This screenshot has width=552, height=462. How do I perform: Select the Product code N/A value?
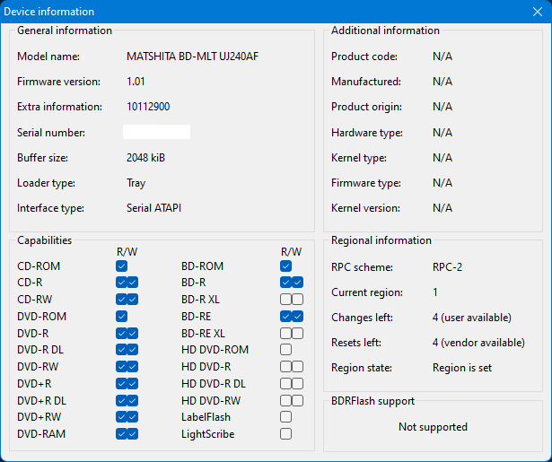click(442, 57)
